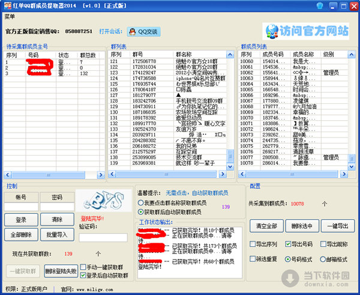The width and height of the screenshot is (360, 295).
Task: Click the www.miligw.com website text
Action: click(95, 290)
